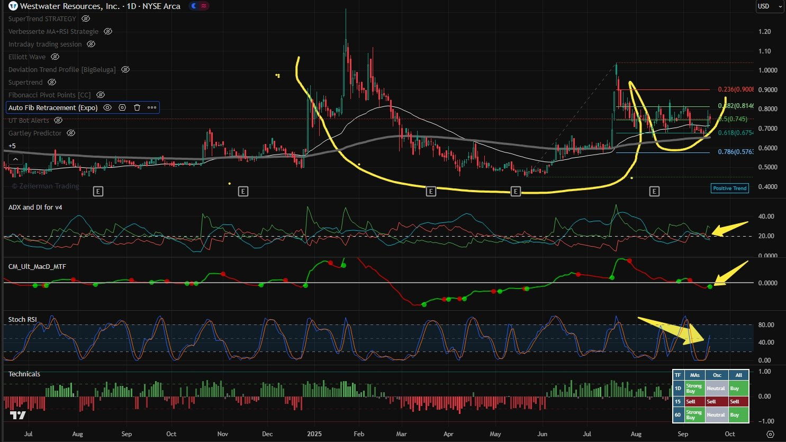786x442 pixels.
Task: Click the post-market session moon icon
Action: pos(194,6)
